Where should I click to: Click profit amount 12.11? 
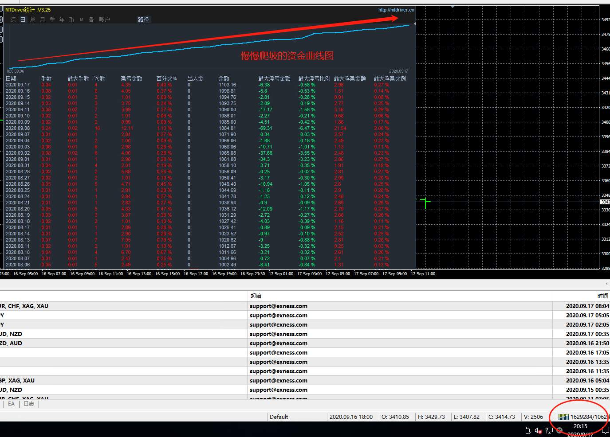point(127,128)
